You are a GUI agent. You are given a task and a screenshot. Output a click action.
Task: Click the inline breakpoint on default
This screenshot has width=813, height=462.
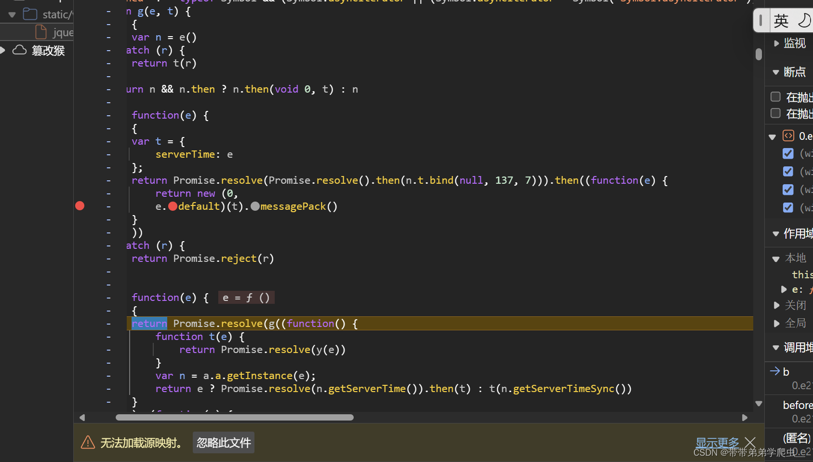173,206
